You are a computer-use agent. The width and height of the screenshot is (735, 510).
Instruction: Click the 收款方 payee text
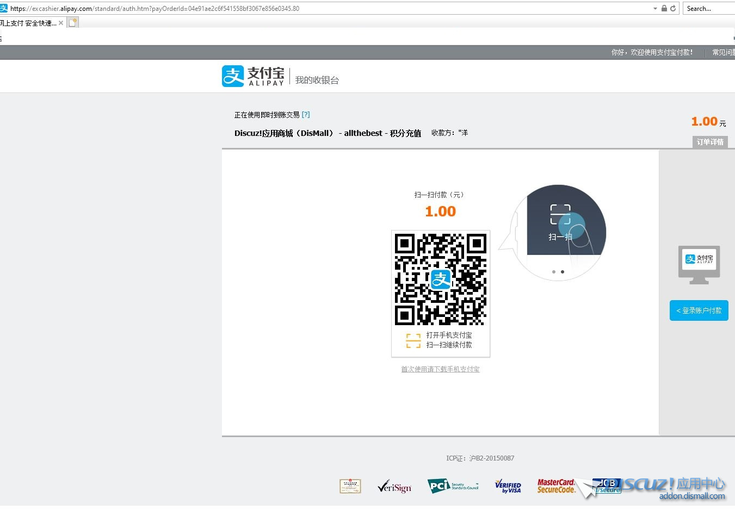coord(449,133)
